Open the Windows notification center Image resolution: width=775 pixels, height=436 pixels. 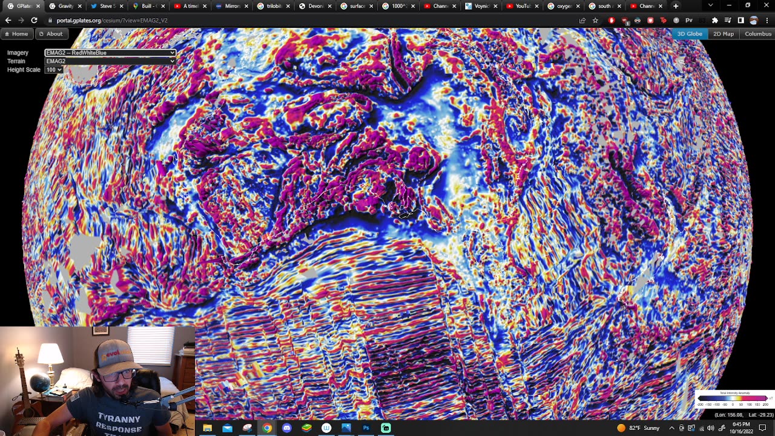763,428
